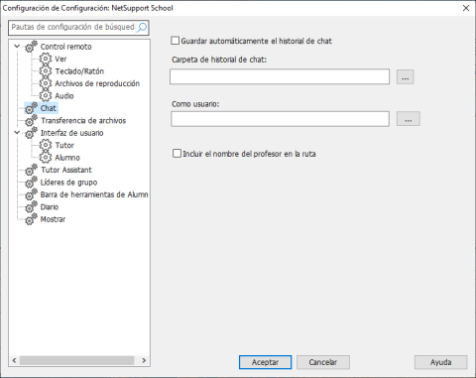This screenshot has width=476, height=378.
Task: Open Mostrar settings
Action: [53, 219]
